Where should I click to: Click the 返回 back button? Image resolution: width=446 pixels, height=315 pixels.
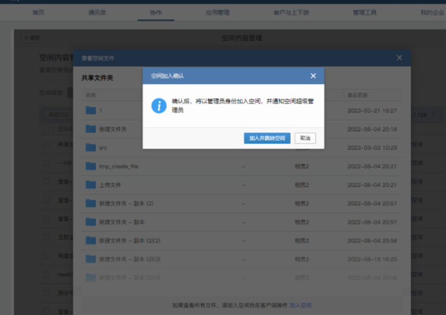click(x=32, y=38)
